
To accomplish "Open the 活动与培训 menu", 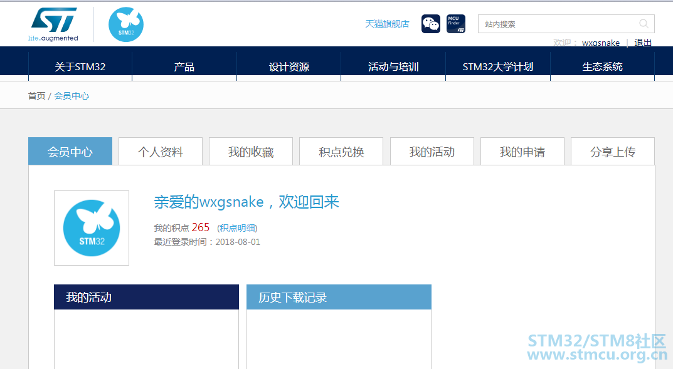I will [393, 66].
